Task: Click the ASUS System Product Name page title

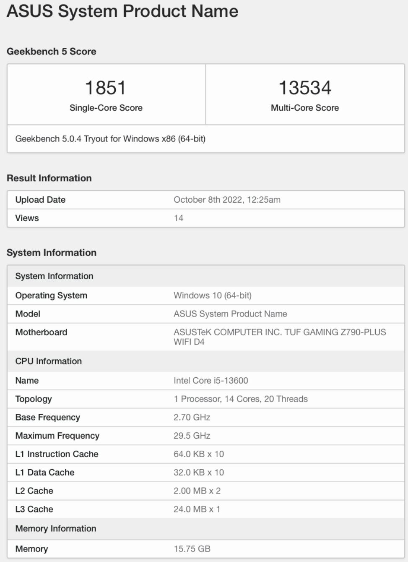Action: click(122, 11)
